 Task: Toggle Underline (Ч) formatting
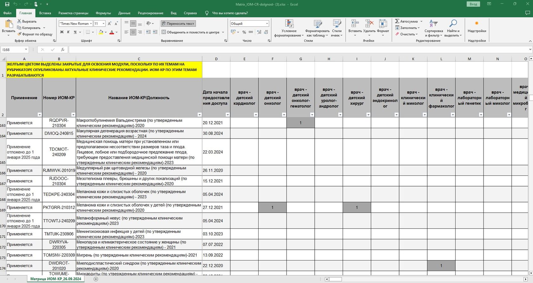[75, 32]
